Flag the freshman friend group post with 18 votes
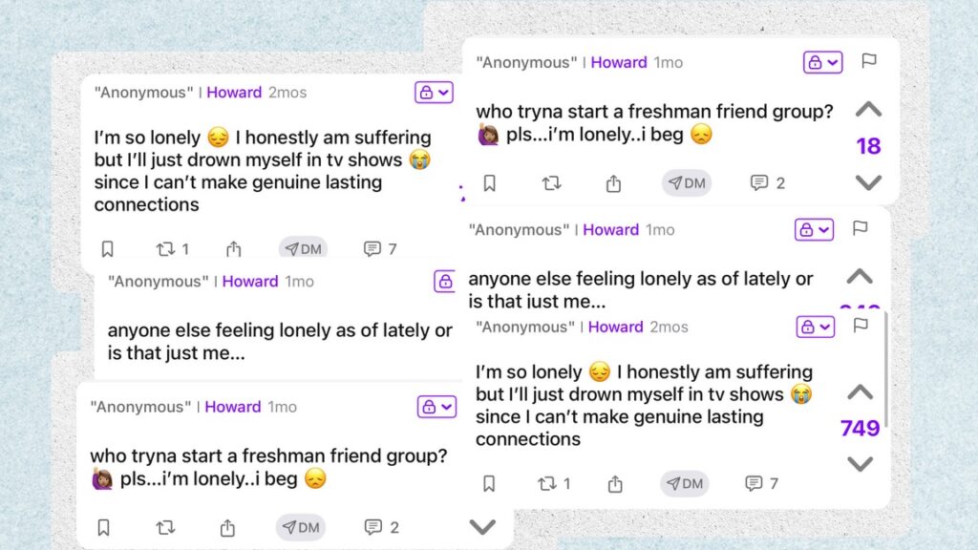The height and width of the screenshot is (550, 978). tap(868, 61)
